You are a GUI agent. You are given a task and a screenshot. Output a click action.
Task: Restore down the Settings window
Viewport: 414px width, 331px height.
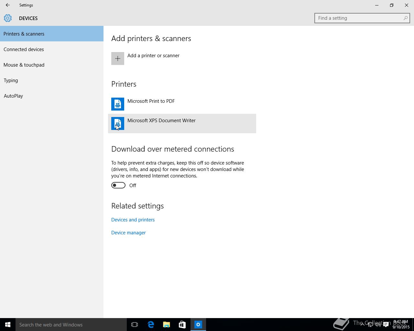click(392, 5)
